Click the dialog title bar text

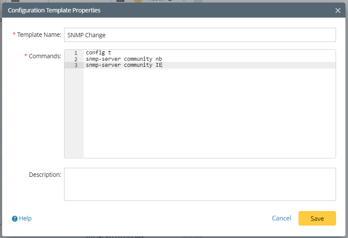point(54,10)
